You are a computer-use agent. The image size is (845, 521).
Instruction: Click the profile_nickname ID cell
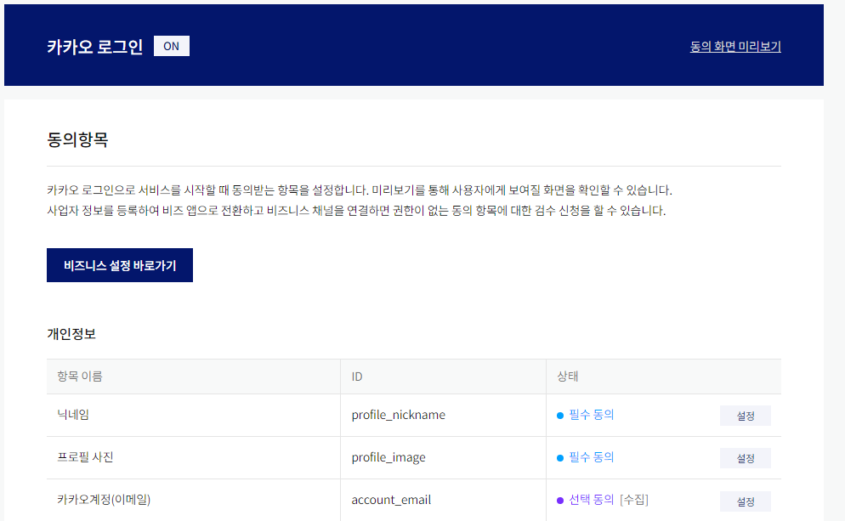[443, 415]
